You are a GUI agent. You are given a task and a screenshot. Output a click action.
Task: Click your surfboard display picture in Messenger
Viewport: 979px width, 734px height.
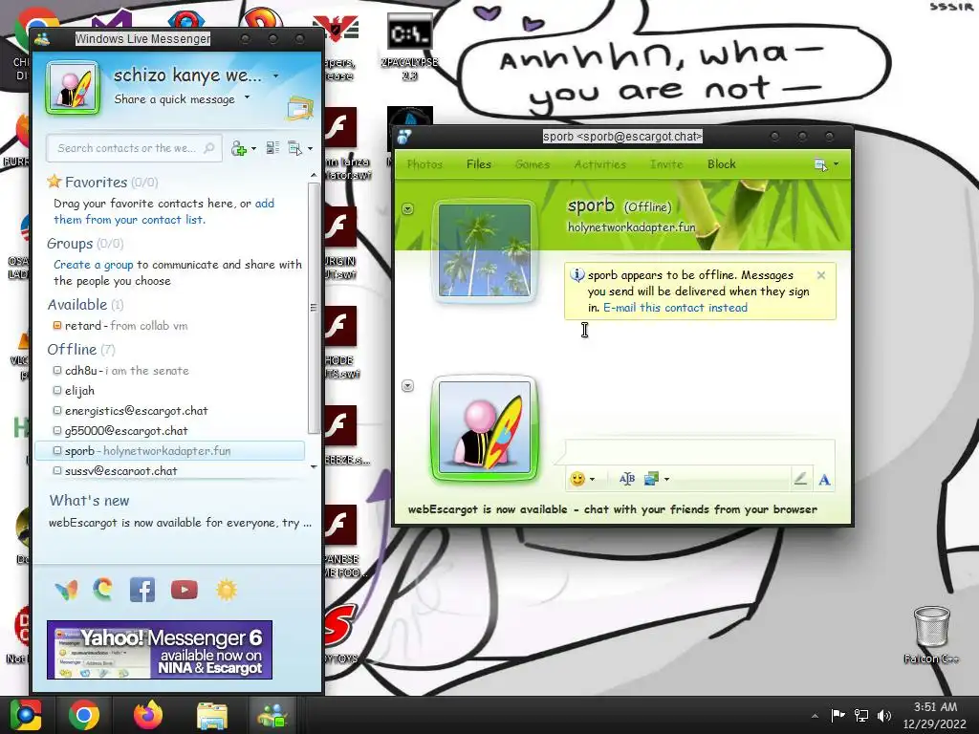pyautogui.click(x=73, y=87)
